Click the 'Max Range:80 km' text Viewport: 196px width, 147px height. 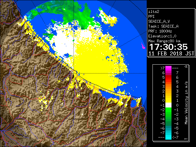164,41
